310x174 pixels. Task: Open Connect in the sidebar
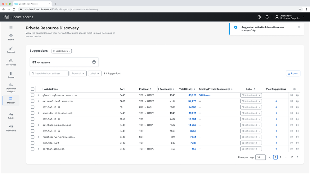pos(11,50)
